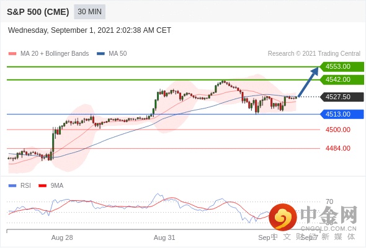Click the RSI 70 level label
Image resolution: width=366 pixels, height=248 pixels.
click(329, 201)
